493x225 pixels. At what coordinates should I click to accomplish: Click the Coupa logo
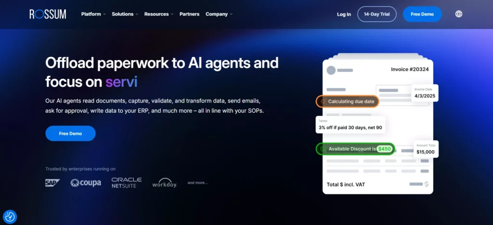coord(85,183)
